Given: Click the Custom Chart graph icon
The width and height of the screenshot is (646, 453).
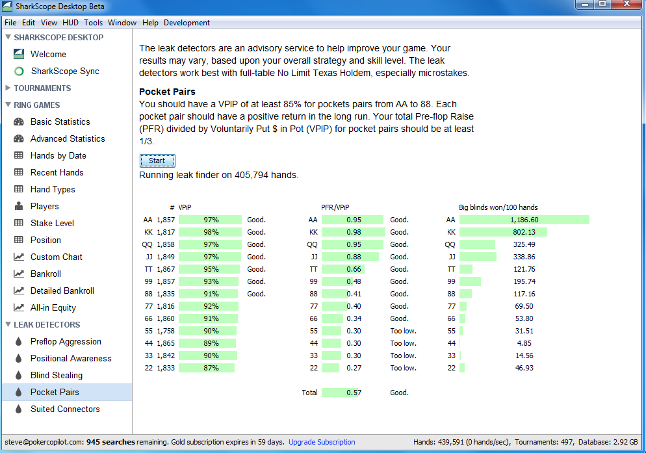Looking at the screenshot, I should click(19, 257).
